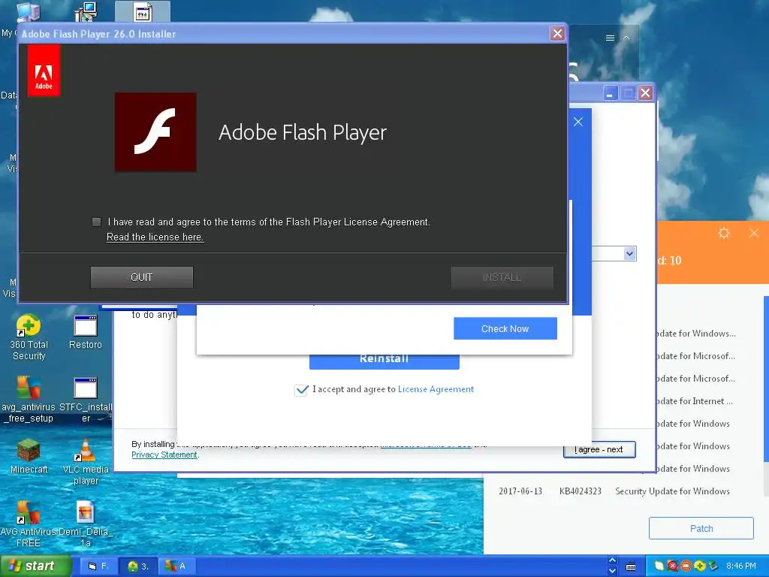769x577 pixels.
Task: Click the Check Now button
Action: (505, 329)
